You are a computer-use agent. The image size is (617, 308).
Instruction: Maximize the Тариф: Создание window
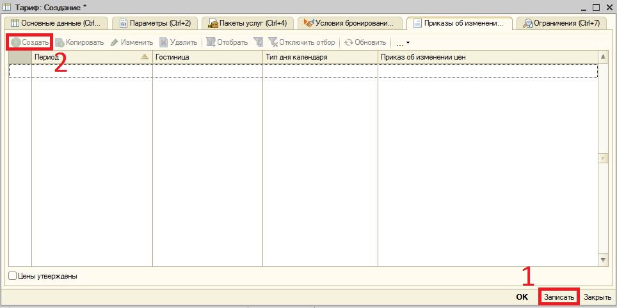pos(596,8)
